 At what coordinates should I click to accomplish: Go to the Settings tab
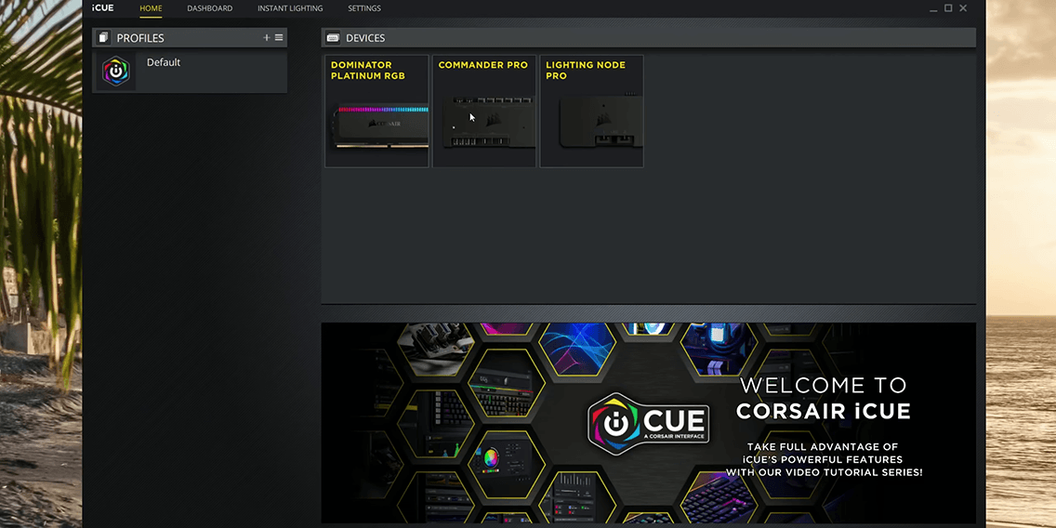[363, 8]
